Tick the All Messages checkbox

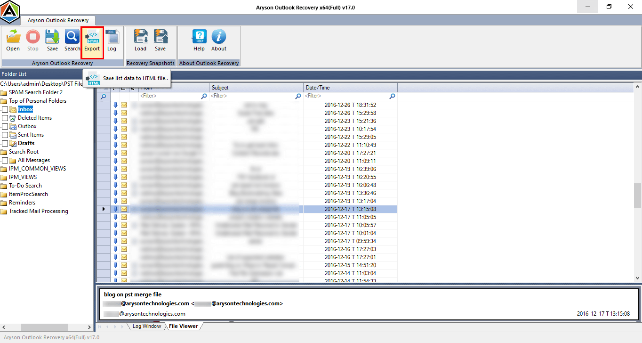[x=5, y=160]
